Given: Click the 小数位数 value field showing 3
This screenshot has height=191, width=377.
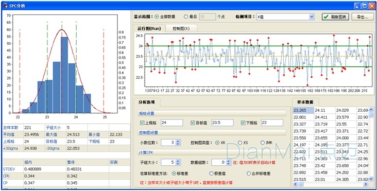Looking at the screenshot, I should [x=168, y=143].
